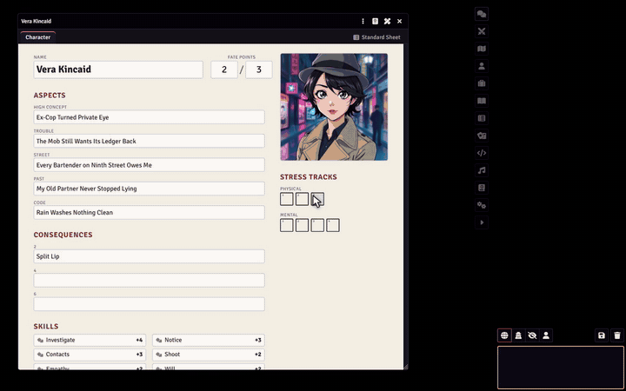Open the Card Stacks sidebar tab
This screenshot has height=391, width=626.
(x=482, y=136)
